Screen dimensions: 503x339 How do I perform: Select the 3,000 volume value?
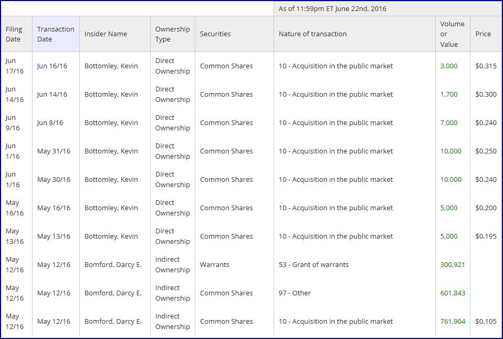449,66
